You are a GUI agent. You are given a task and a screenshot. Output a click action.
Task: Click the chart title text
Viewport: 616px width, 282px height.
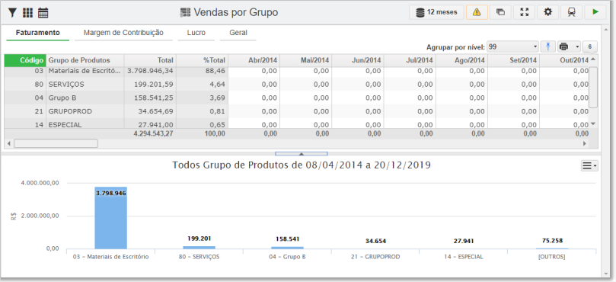click(302, 165)
